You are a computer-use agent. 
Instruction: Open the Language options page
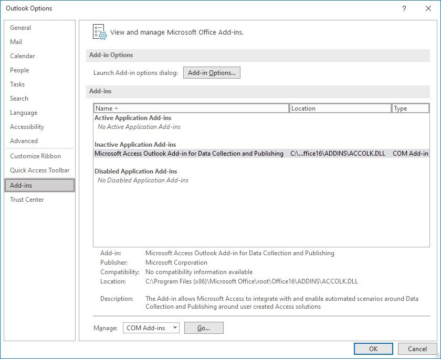click(40, 113)
